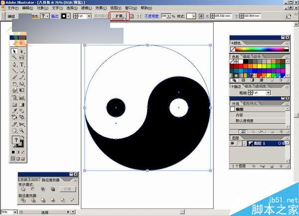Screen dimensions: 299x216
Task: Click the 不透明度 link in control bar
Action: click(x=153, y=16)
